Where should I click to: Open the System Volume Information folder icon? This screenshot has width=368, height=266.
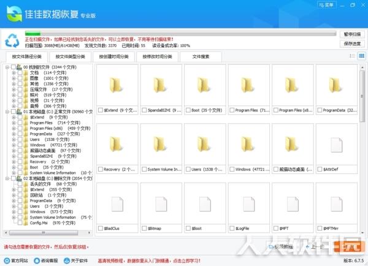[x=159, y=144]
